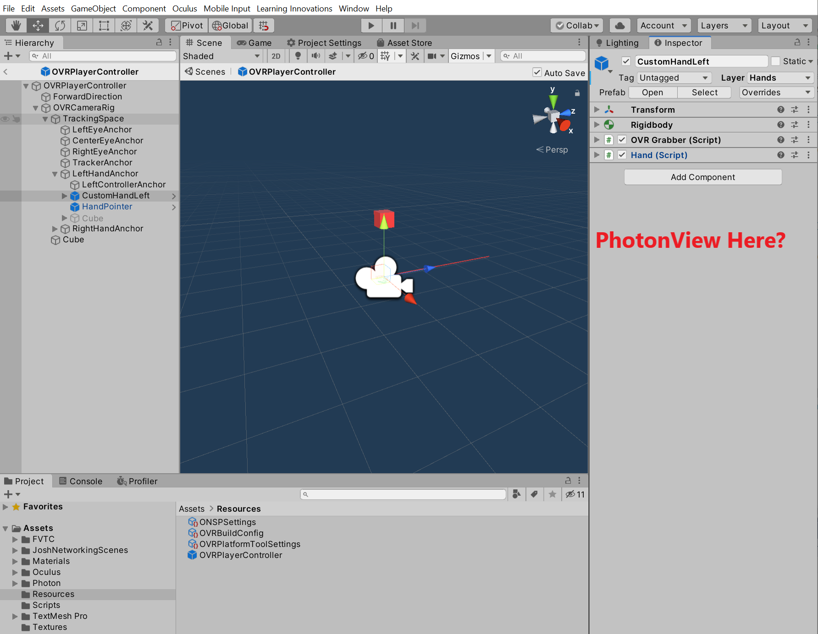Open the Window menu
The width and height of the screenshot is (818, 634).
[x=354, y=8]
